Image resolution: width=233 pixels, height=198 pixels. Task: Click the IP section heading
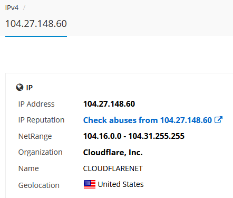pos(30,88)
